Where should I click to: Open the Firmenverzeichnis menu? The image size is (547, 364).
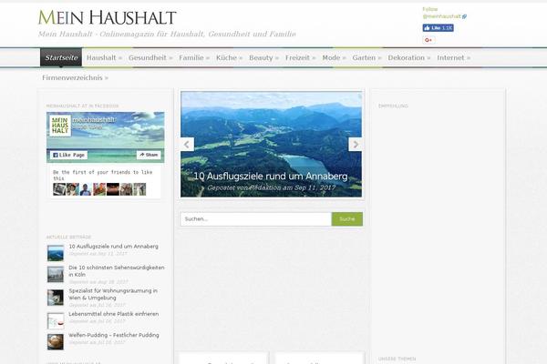click(x=75, y=77)
